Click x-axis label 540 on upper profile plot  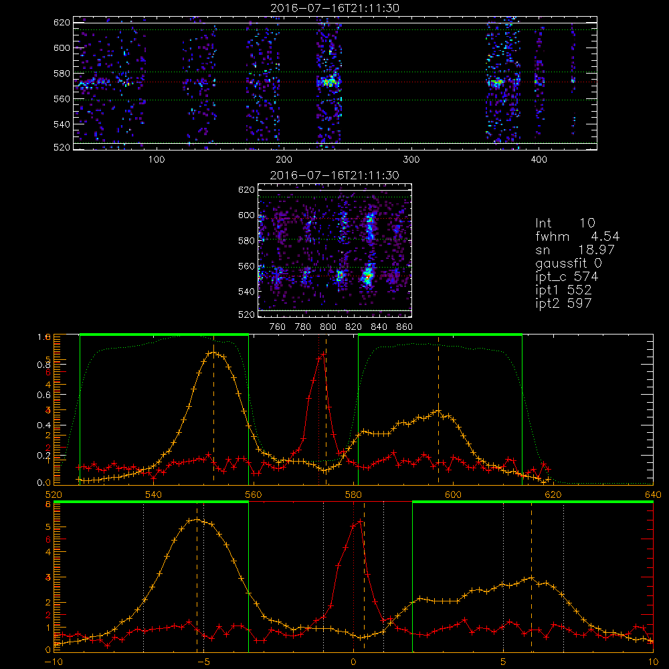click(x=154, y=494)
